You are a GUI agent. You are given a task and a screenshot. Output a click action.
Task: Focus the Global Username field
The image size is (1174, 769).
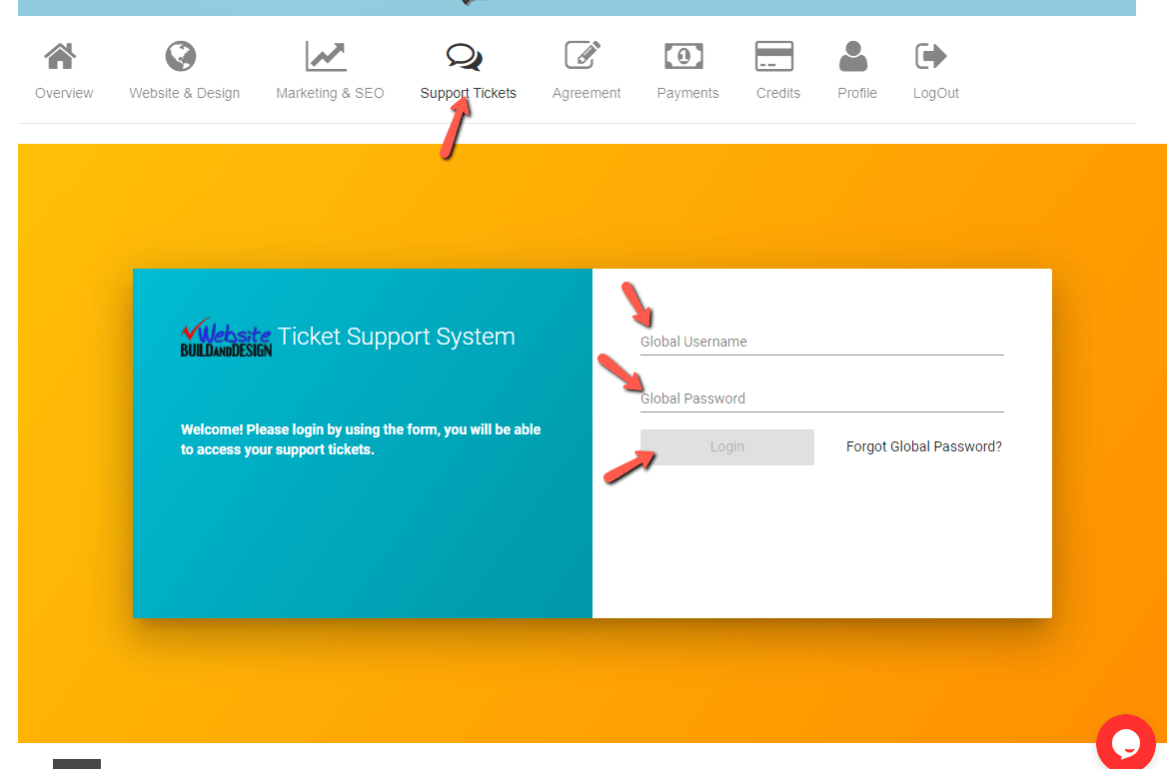click(821, 342)
